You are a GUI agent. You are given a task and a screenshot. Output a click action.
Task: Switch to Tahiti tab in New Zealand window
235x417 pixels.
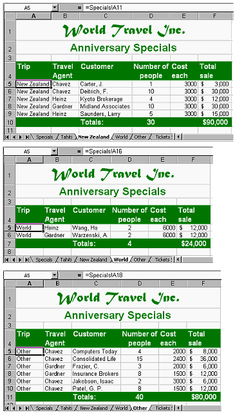click(66, 137)
